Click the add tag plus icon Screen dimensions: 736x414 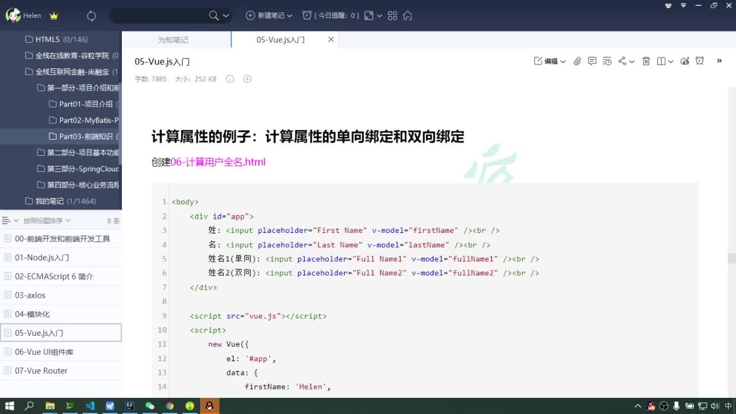coord(247,79)
